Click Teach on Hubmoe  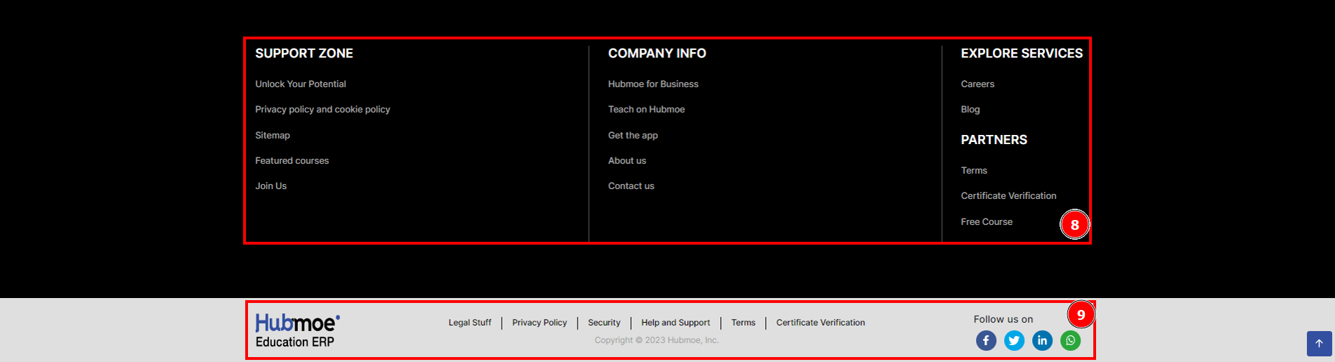tap(646, 110)
